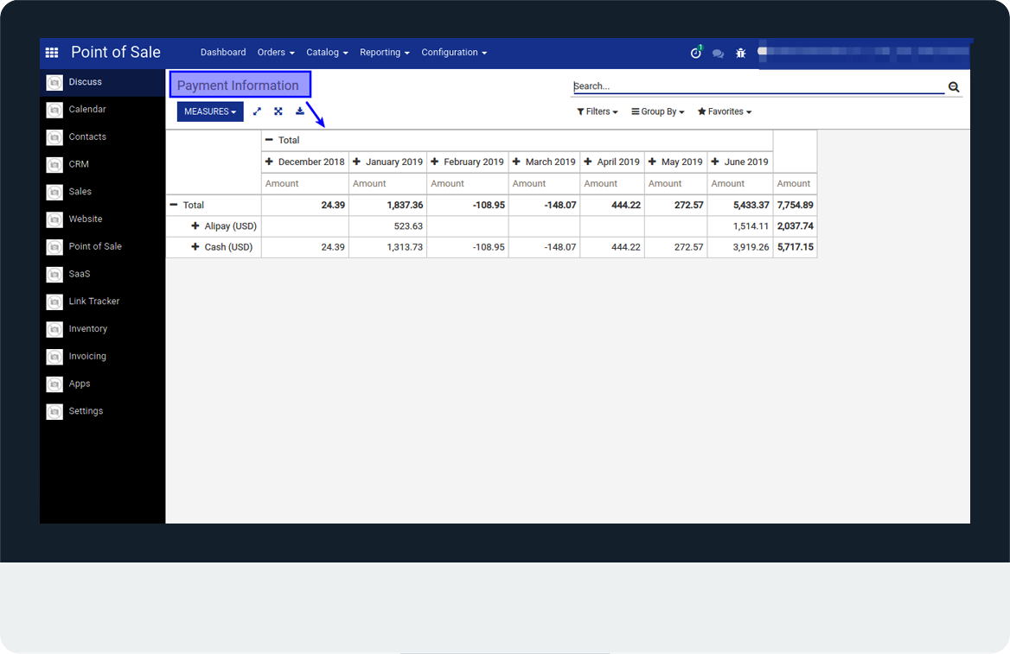Screen dimensions: 1010x654
Task: Open the Catalog menu
Action: pyautogui.click(x=327, y=52)
